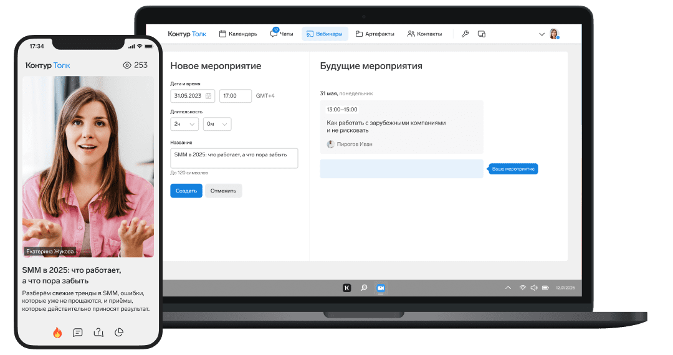673x355 pixels.
Task: Open the pie chart poll icon on phone
Action: pyautogui.click(x=119, y=333)
